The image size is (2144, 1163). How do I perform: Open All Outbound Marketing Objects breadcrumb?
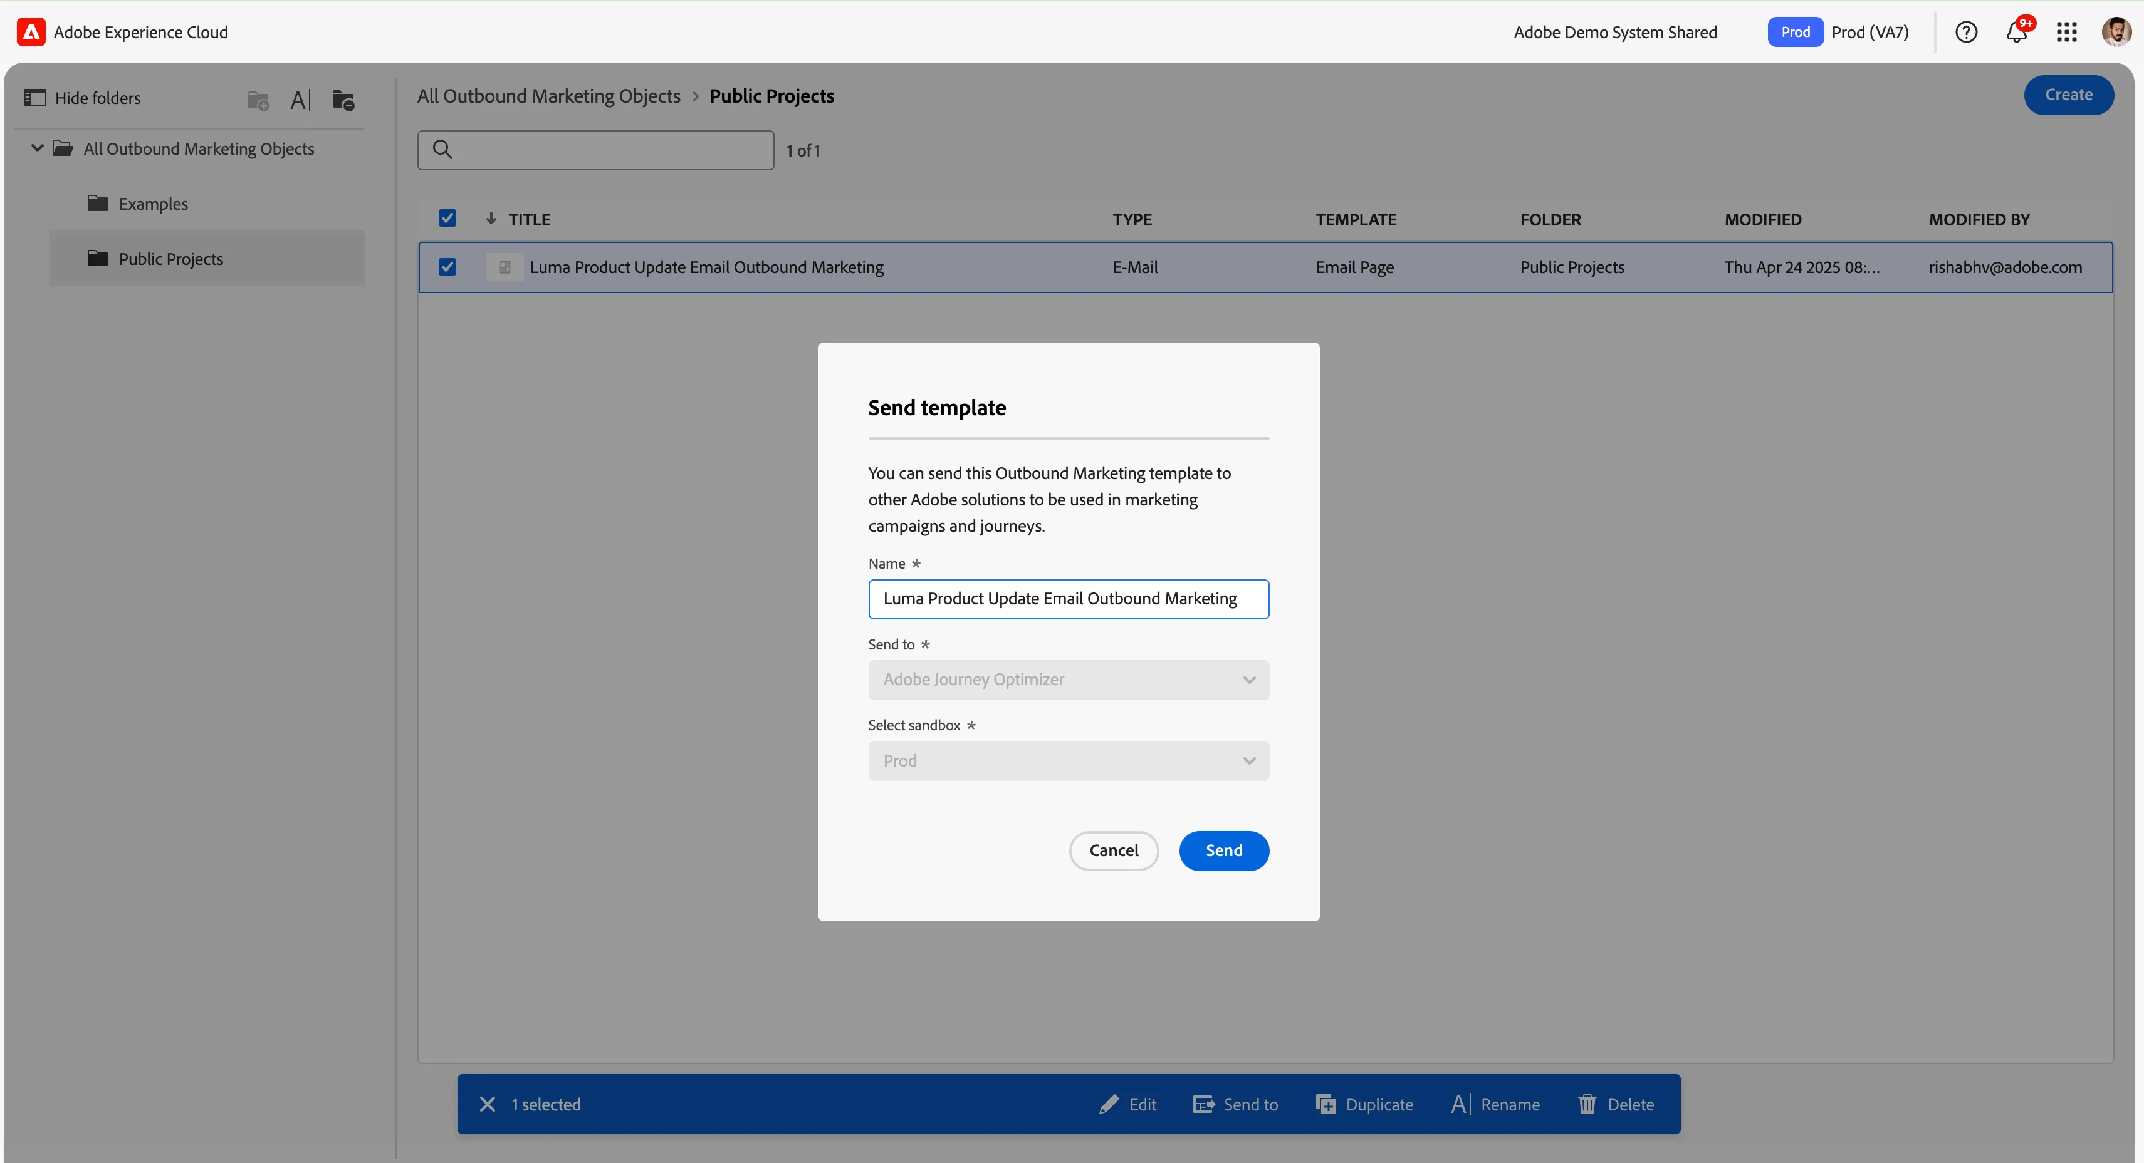click(548, 96)
